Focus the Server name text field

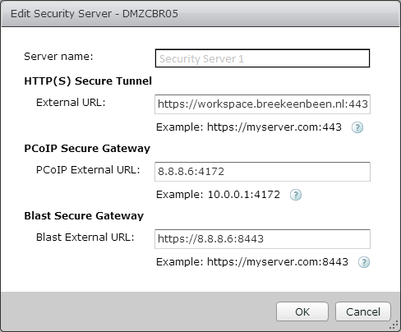tap(262, 58)
